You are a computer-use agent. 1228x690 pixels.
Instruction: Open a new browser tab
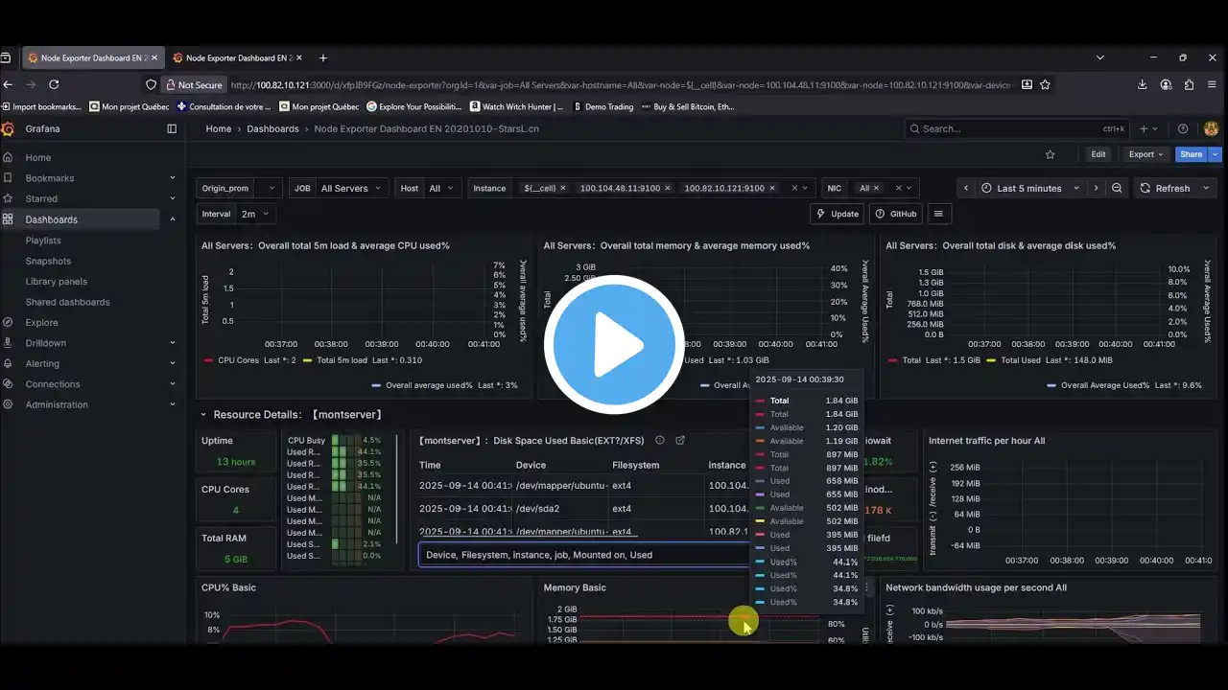point(322,57)
